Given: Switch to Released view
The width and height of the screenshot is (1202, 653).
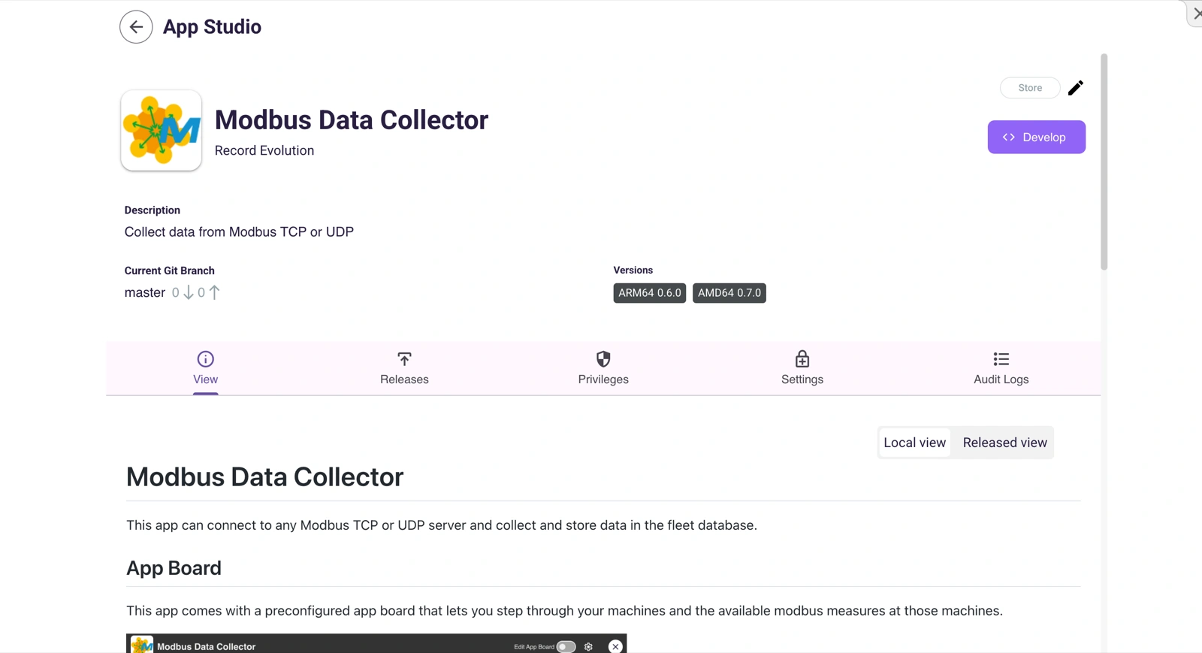Looking at the screenshot, I should point(1004,443).
